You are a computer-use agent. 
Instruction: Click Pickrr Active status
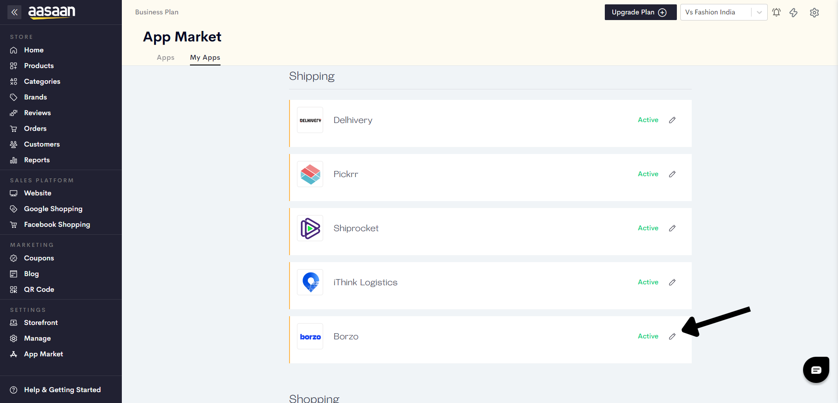coord(648,174)
